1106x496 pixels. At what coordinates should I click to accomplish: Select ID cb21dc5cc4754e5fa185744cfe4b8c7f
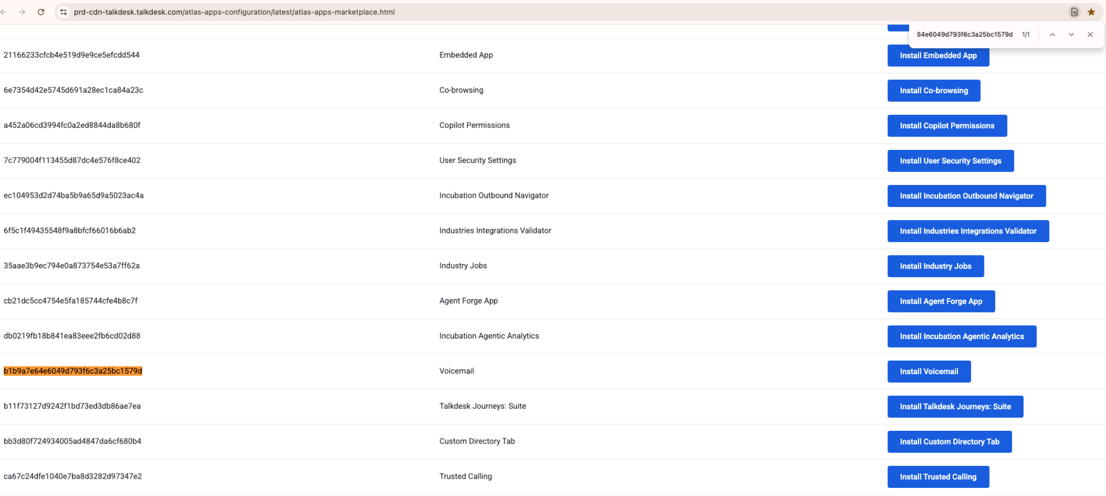(71, 300)
